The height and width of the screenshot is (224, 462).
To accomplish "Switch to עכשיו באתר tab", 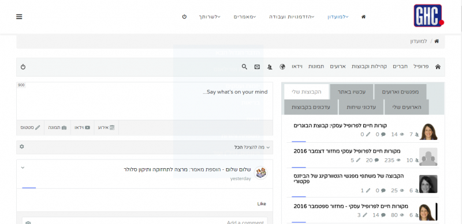I will pyautogui.click(x=352, y=92).
